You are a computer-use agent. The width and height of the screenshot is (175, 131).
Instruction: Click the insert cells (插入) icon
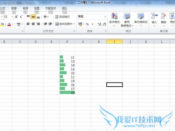154,16
